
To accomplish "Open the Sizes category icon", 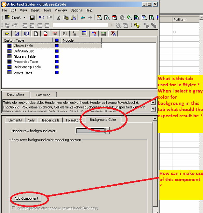I will [103, 34].
